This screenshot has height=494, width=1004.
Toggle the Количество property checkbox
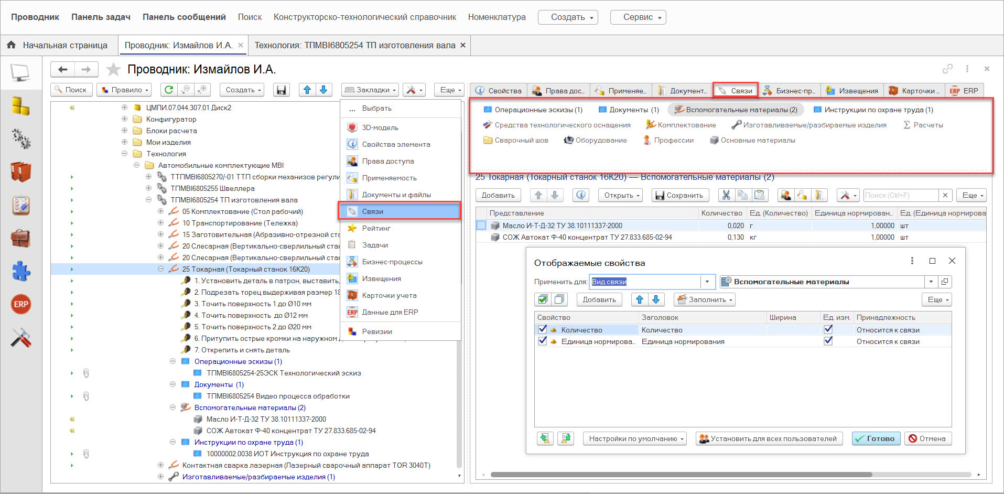542,329
